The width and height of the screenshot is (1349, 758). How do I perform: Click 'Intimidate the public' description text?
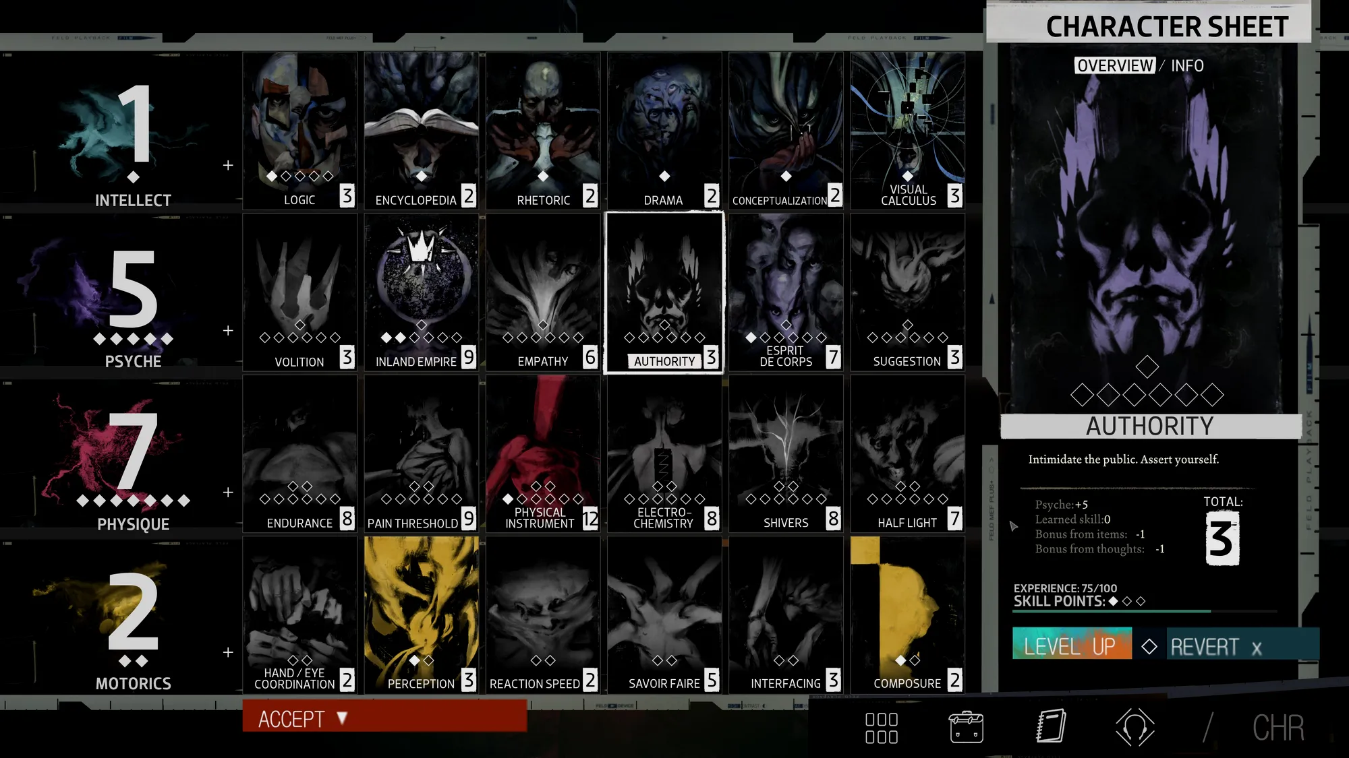[1124, 460]
